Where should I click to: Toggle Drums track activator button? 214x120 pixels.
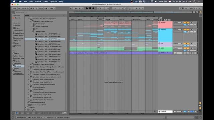click(x=186, y=22)
